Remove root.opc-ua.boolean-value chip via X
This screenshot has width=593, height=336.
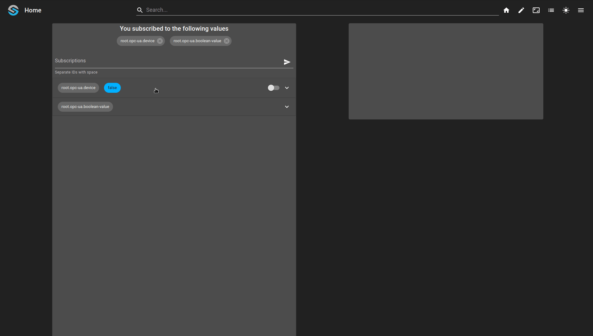point(227,41)
